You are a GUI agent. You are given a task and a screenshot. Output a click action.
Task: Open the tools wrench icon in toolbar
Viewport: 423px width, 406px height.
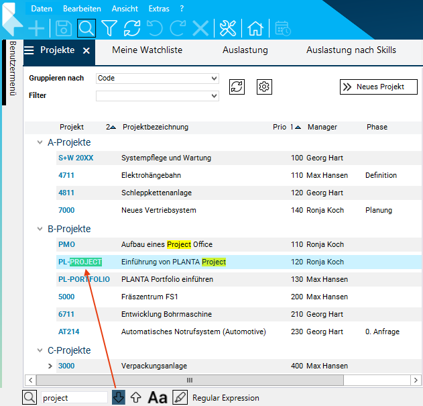[x=229, y=28]
